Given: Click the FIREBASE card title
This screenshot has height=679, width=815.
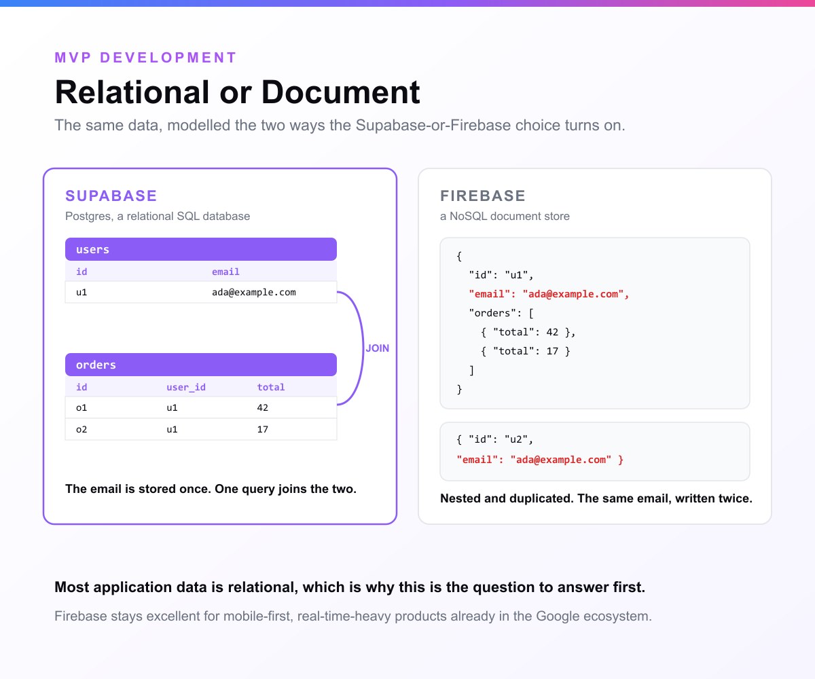Looking at the screenshot, I should (483, 196).
